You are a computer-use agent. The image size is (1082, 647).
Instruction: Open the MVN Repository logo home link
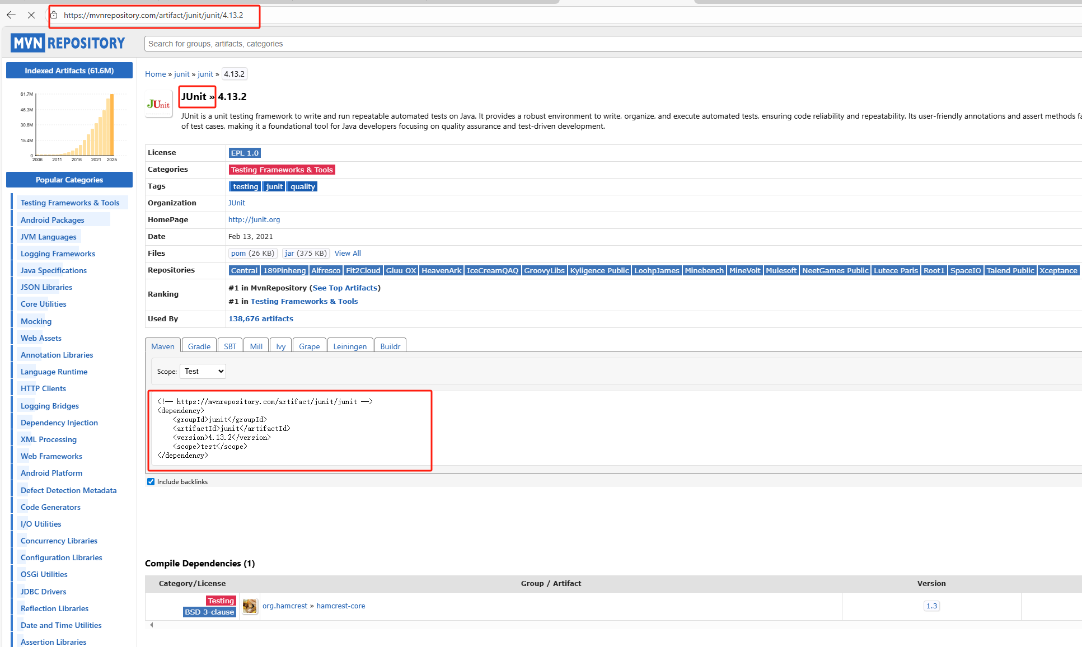pyautogui.click(x=68, y=43)
